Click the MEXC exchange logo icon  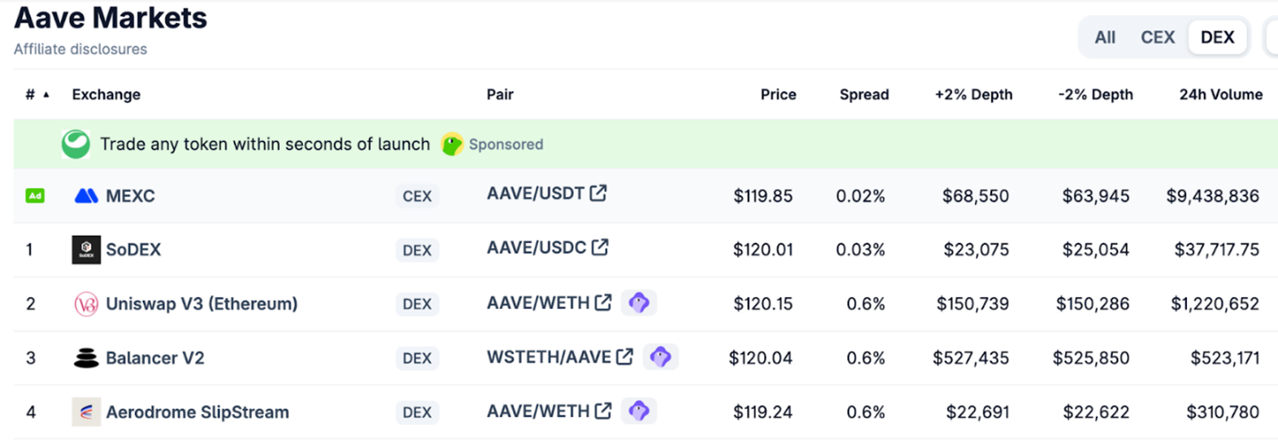pyautogui.click(x=86, y=196)
